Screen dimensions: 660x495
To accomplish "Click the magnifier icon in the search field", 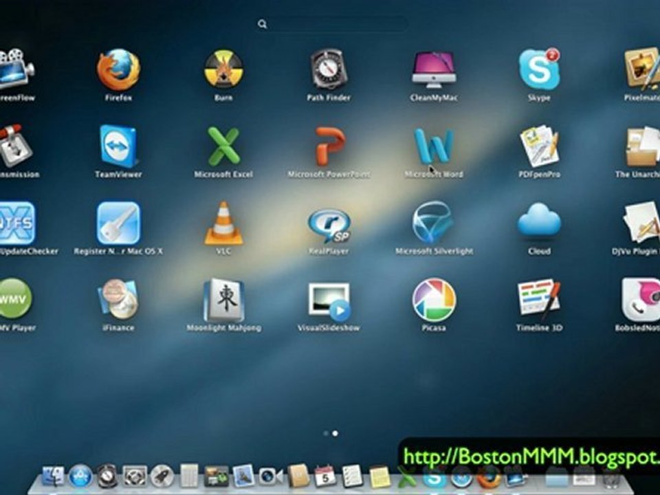I will (x=262, y=24).
